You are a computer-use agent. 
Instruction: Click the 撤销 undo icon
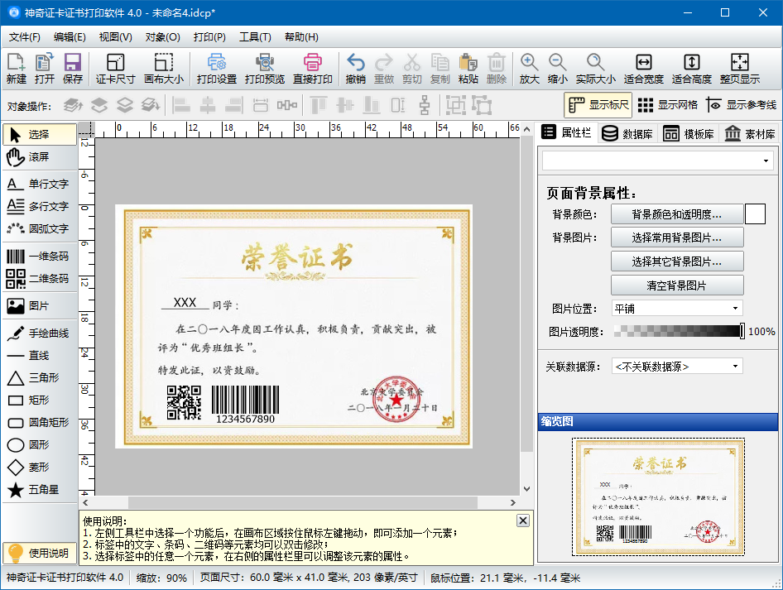coord(356,69)
